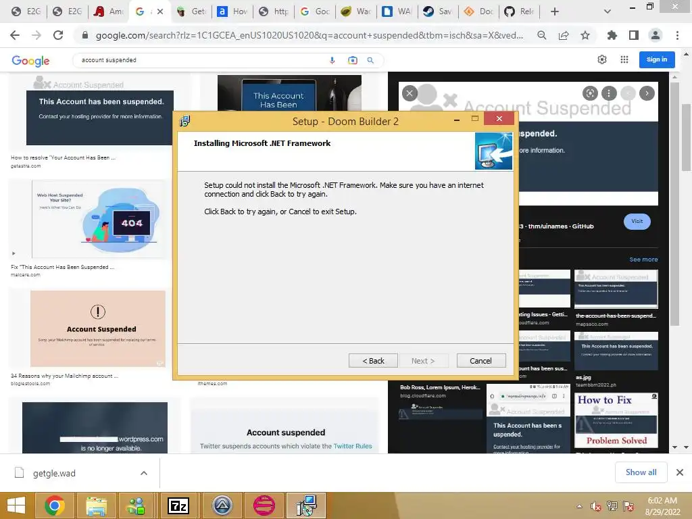Open Chrome profile avatar
692x519 pixels.
click(656, 35)
